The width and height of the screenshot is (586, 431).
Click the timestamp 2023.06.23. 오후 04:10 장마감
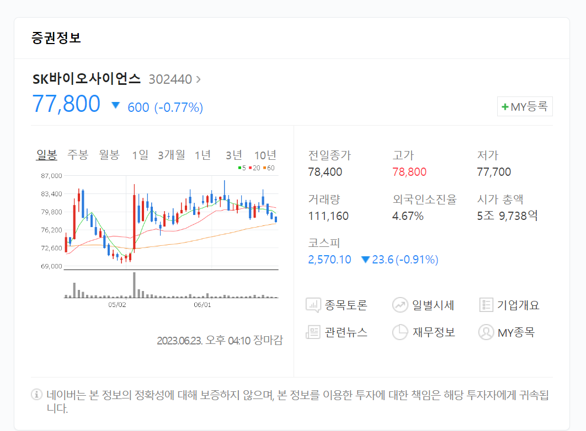pyautogui.click(x=220, y=340)
